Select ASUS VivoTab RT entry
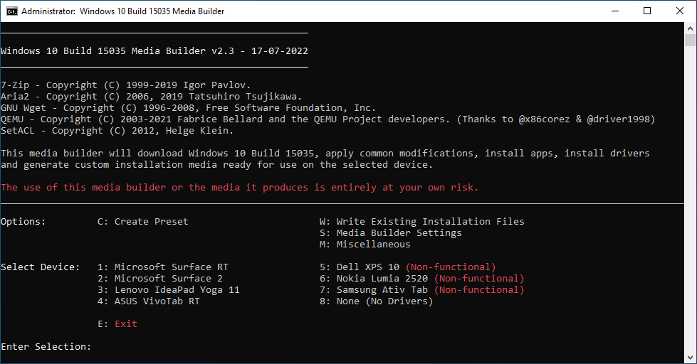 click(149, 301)
